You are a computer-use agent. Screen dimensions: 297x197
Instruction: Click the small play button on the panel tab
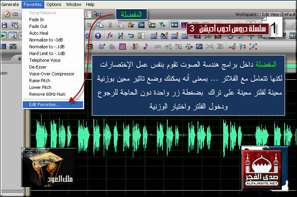(x=20, y=59)
